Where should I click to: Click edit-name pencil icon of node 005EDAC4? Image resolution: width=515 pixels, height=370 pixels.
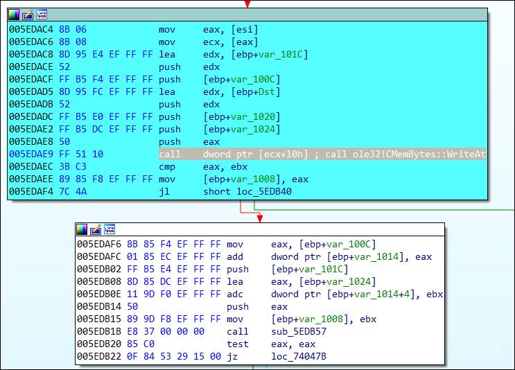point(28,15)
